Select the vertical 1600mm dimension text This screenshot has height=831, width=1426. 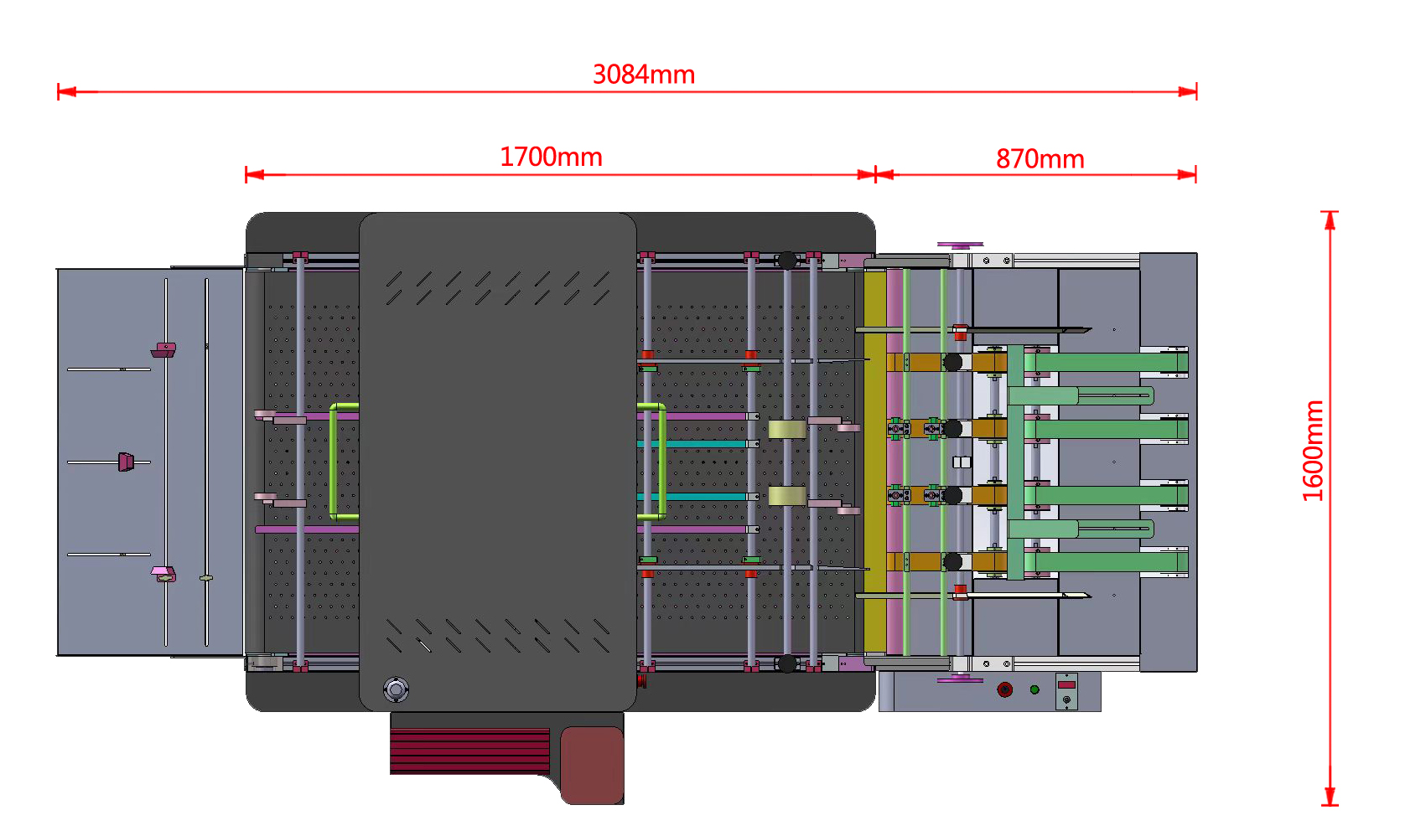(1312, 451)
